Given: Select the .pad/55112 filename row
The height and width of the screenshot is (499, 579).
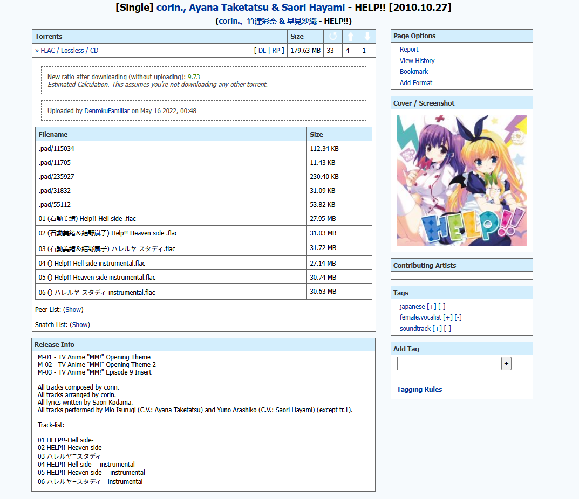Looking at the screenshot, I should point(204,204).
